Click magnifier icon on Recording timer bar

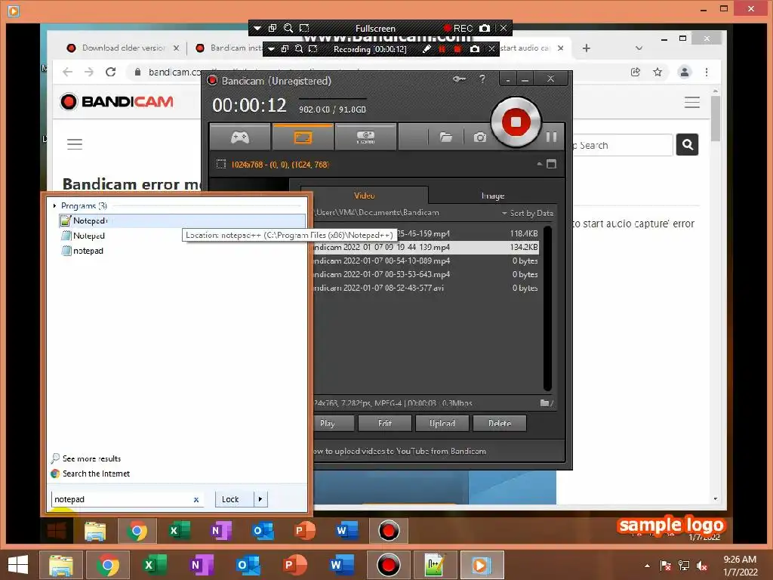tap(299, 49)
